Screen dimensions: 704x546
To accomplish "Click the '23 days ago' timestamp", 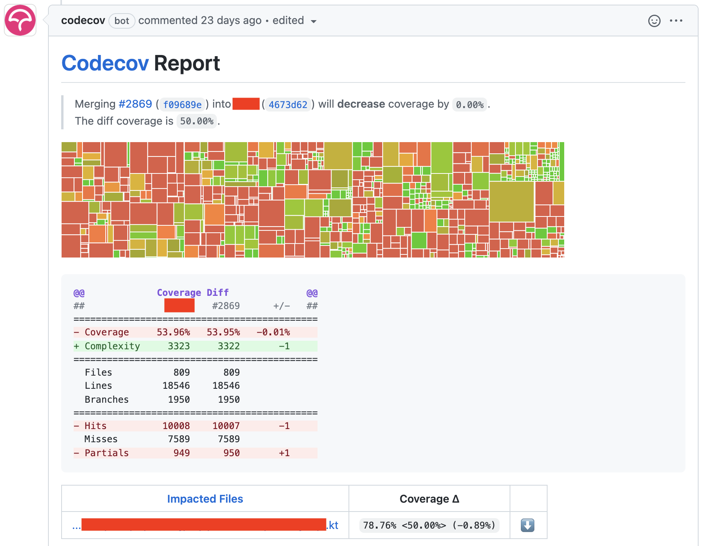I will [231, 21].
